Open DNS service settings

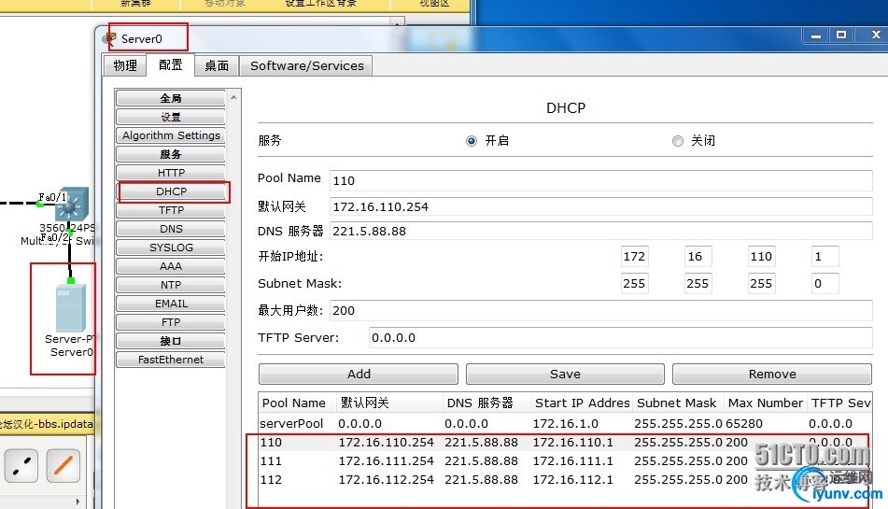tap(171, 229)
